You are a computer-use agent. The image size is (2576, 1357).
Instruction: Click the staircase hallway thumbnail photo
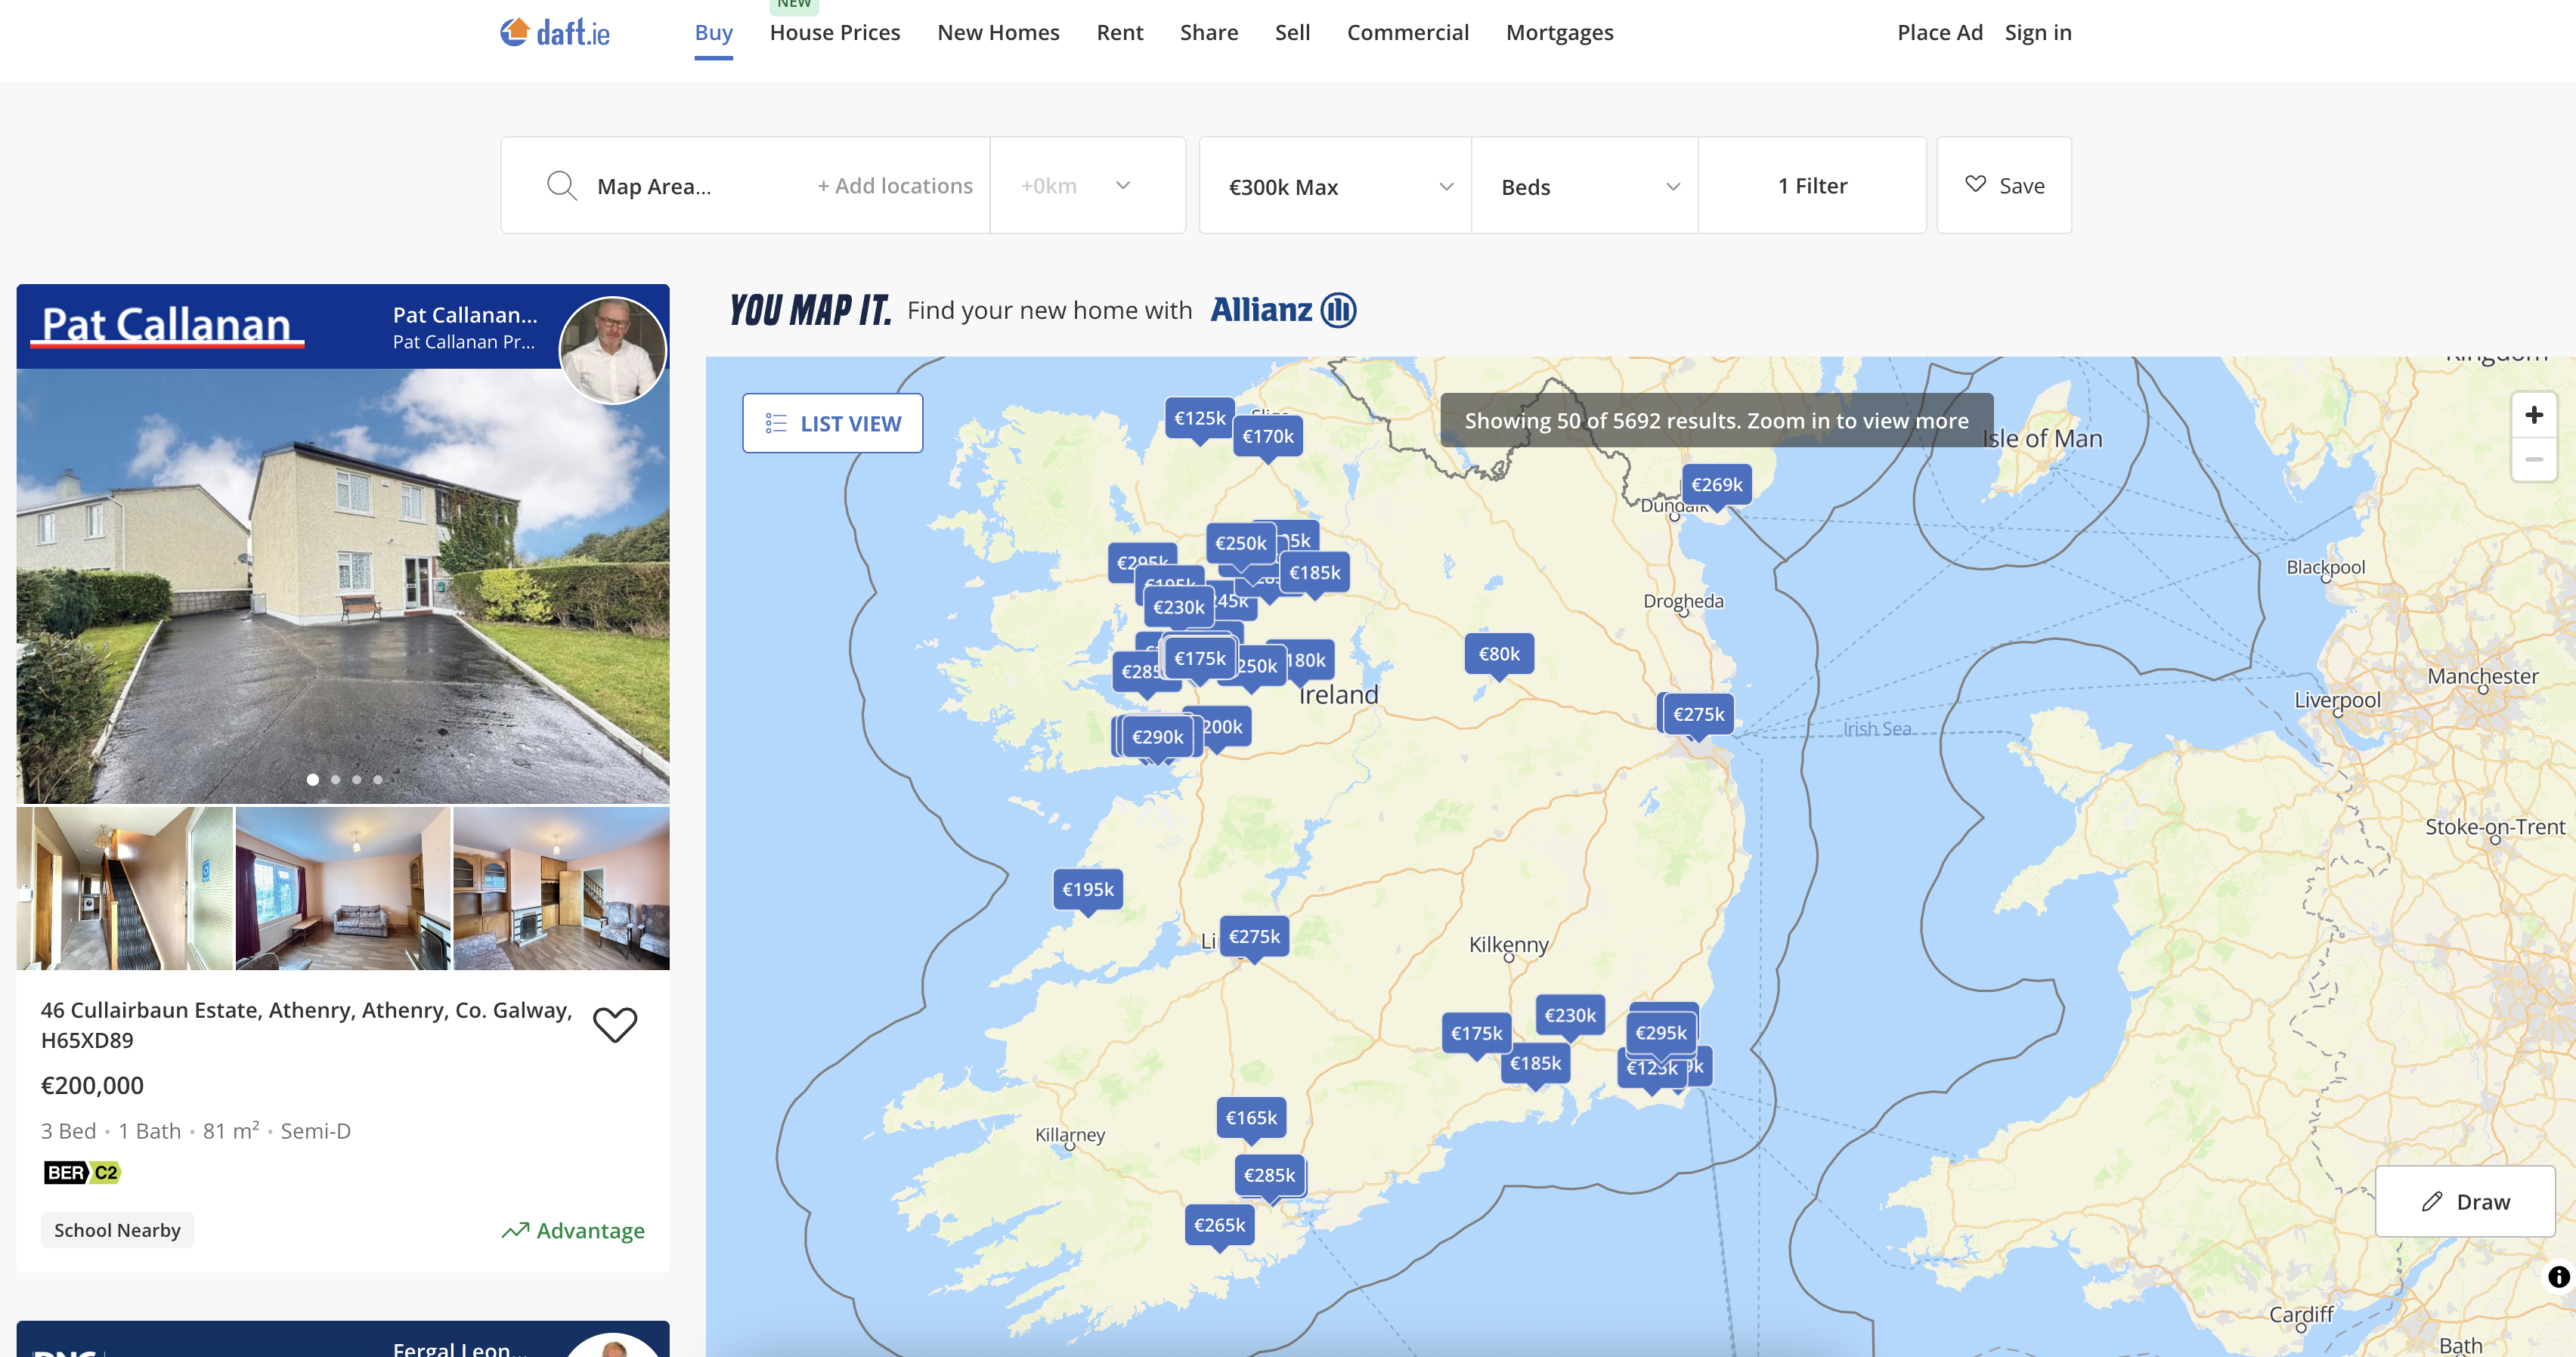(x=125, y=889)
